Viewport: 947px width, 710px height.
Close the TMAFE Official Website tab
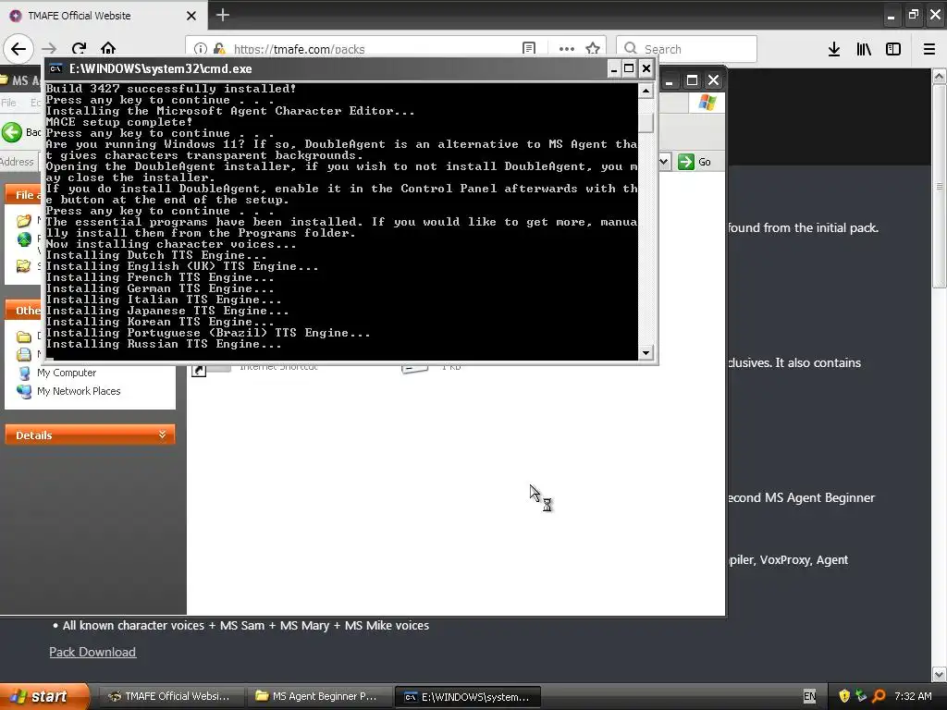click(x=191, y=16)
